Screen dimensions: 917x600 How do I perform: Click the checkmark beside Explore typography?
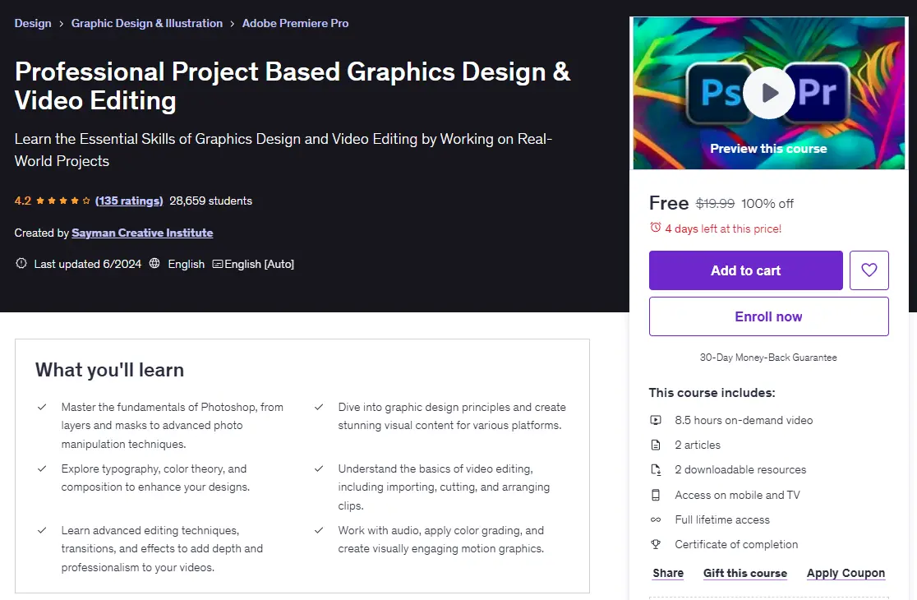point(42,469)
